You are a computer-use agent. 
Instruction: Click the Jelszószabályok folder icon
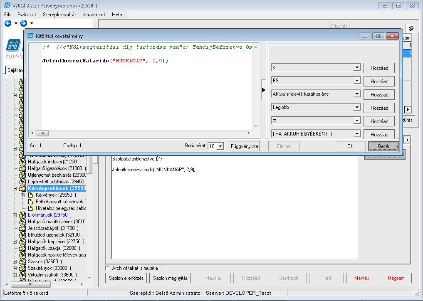[x=22, y=228]
